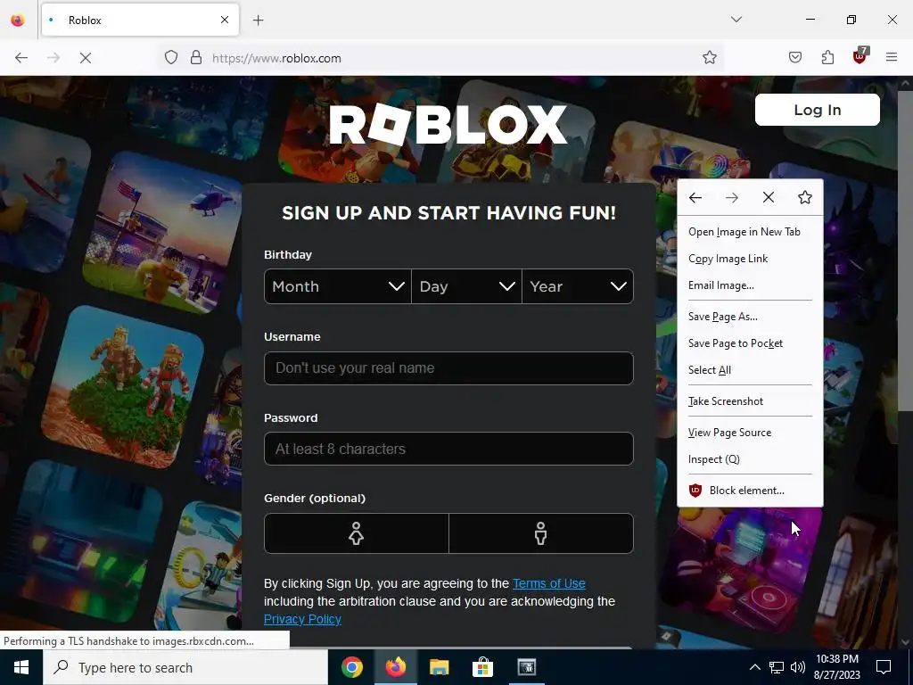Image resolution: width=913 pixels, height=685 pixels.
Task: Open the tracking protection shield icon
Action: (170, 58)
